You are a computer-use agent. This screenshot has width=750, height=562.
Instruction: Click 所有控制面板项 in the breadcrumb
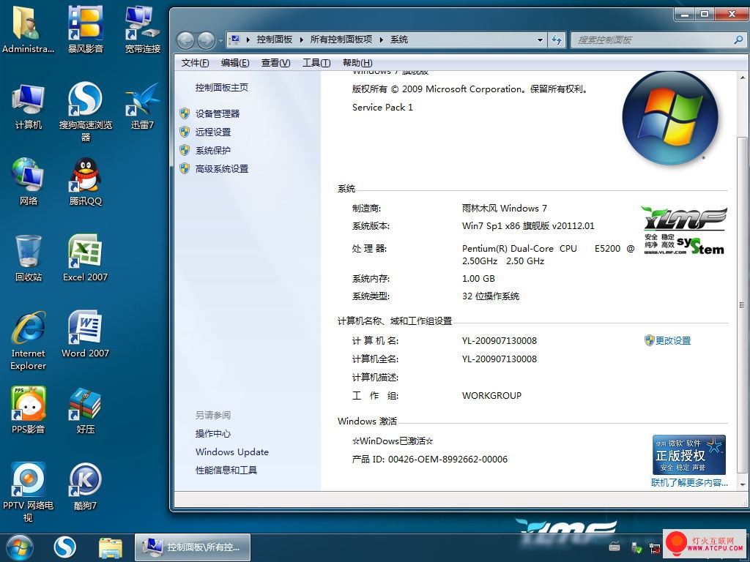341,40
